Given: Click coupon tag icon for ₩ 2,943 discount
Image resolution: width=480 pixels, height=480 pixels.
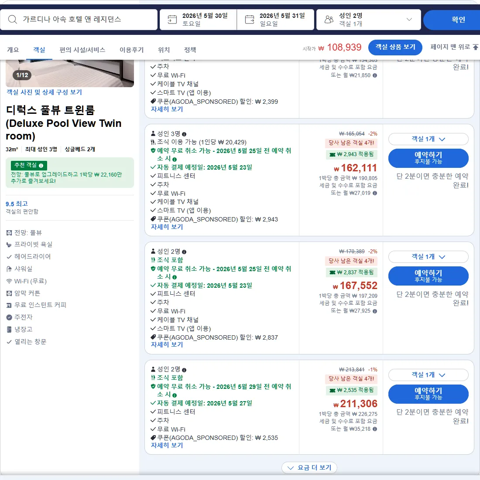Looking at the screenshot, I should point(153,219).
